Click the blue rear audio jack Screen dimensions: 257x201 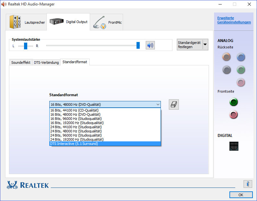point(241,57)
